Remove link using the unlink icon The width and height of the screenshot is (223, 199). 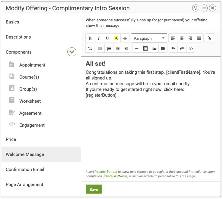pyautogui.click(x=90, y=48)
